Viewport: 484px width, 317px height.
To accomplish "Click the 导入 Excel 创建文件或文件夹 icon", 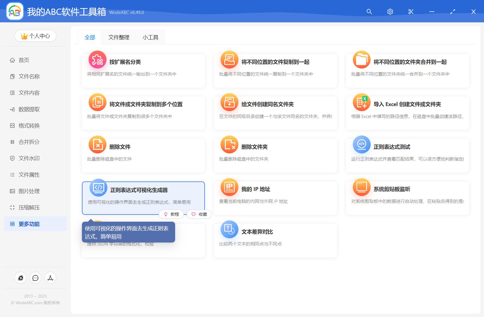I will 362,102.
